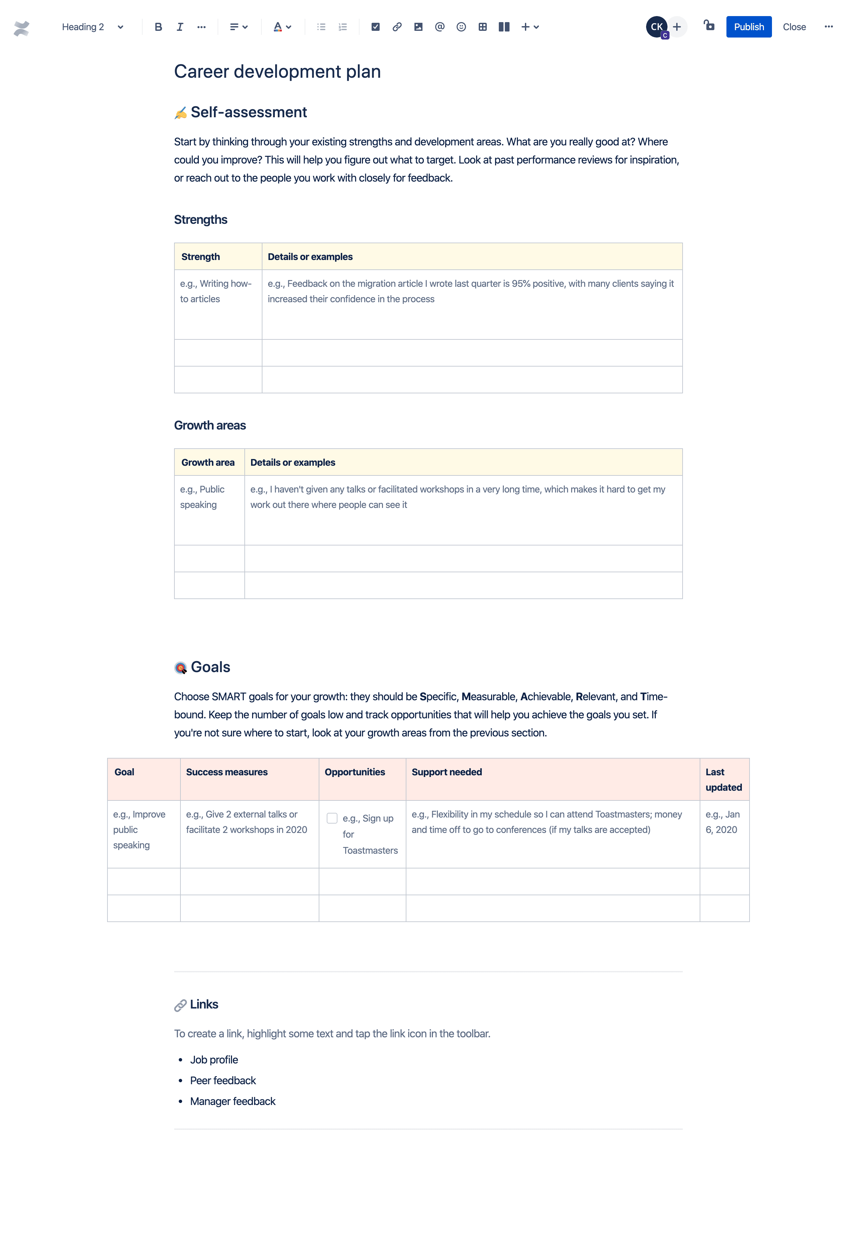Expand the text alignment dropdown
This screenshot has height=1235, width=857.
pos(237,26)
